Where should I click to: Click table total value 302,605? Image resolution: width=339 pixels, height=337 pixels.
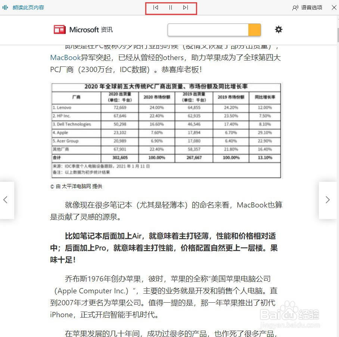tap(120, 157)
